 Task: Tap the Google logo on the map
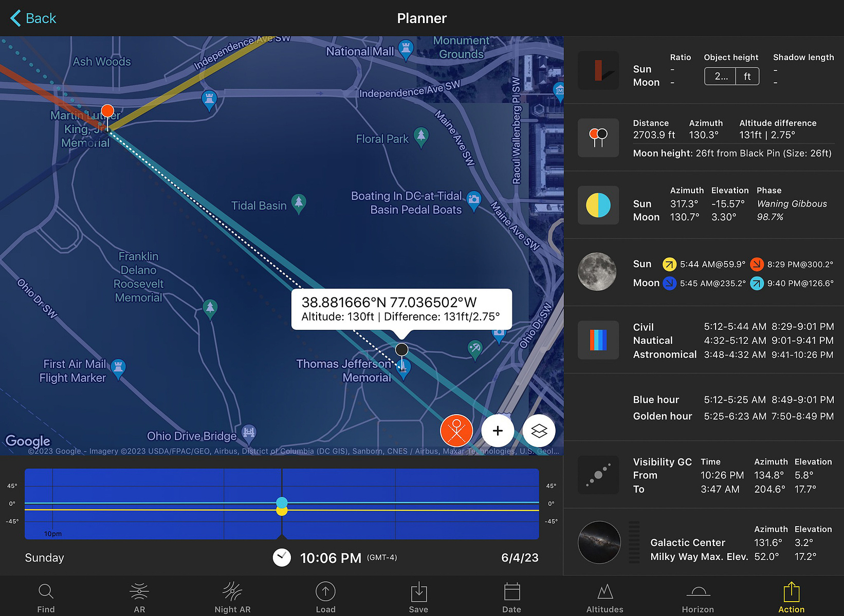point(28,441)
